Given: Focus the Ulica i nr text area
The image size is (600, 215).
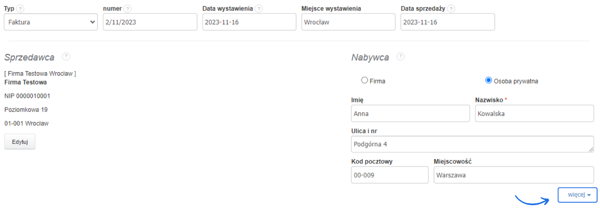Looking at the screenshot, I should [x=472, y=144].
